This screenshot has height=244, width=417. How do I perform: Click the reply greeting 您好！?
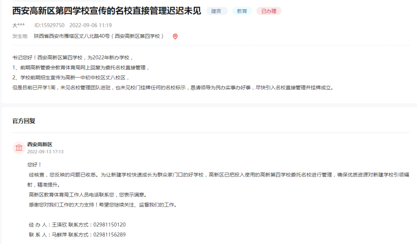click(x=35, y=165)
